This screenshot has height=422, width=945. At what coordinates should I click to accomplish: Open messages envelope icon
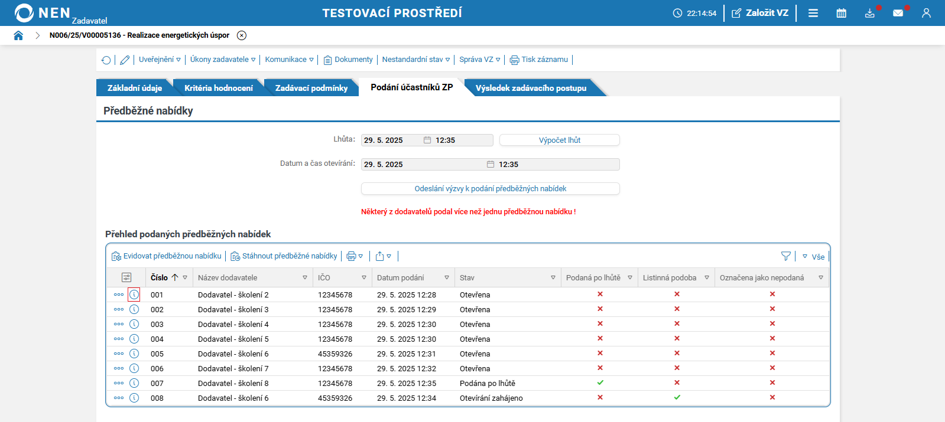point(898,13)
